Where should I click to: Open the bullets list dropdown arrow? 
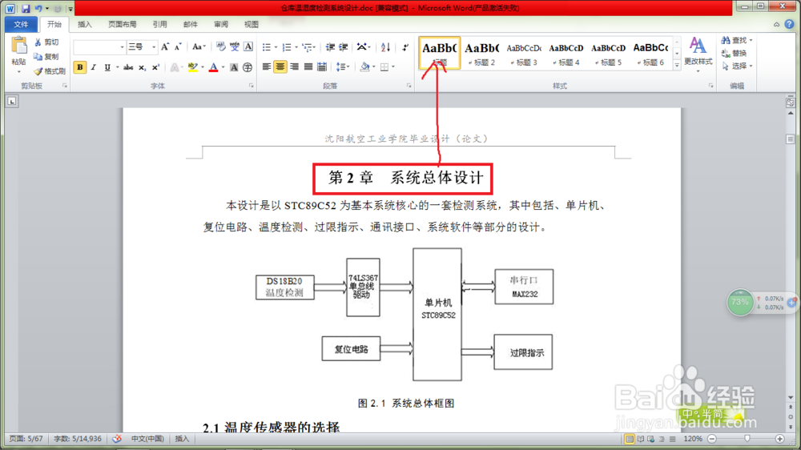276,47
